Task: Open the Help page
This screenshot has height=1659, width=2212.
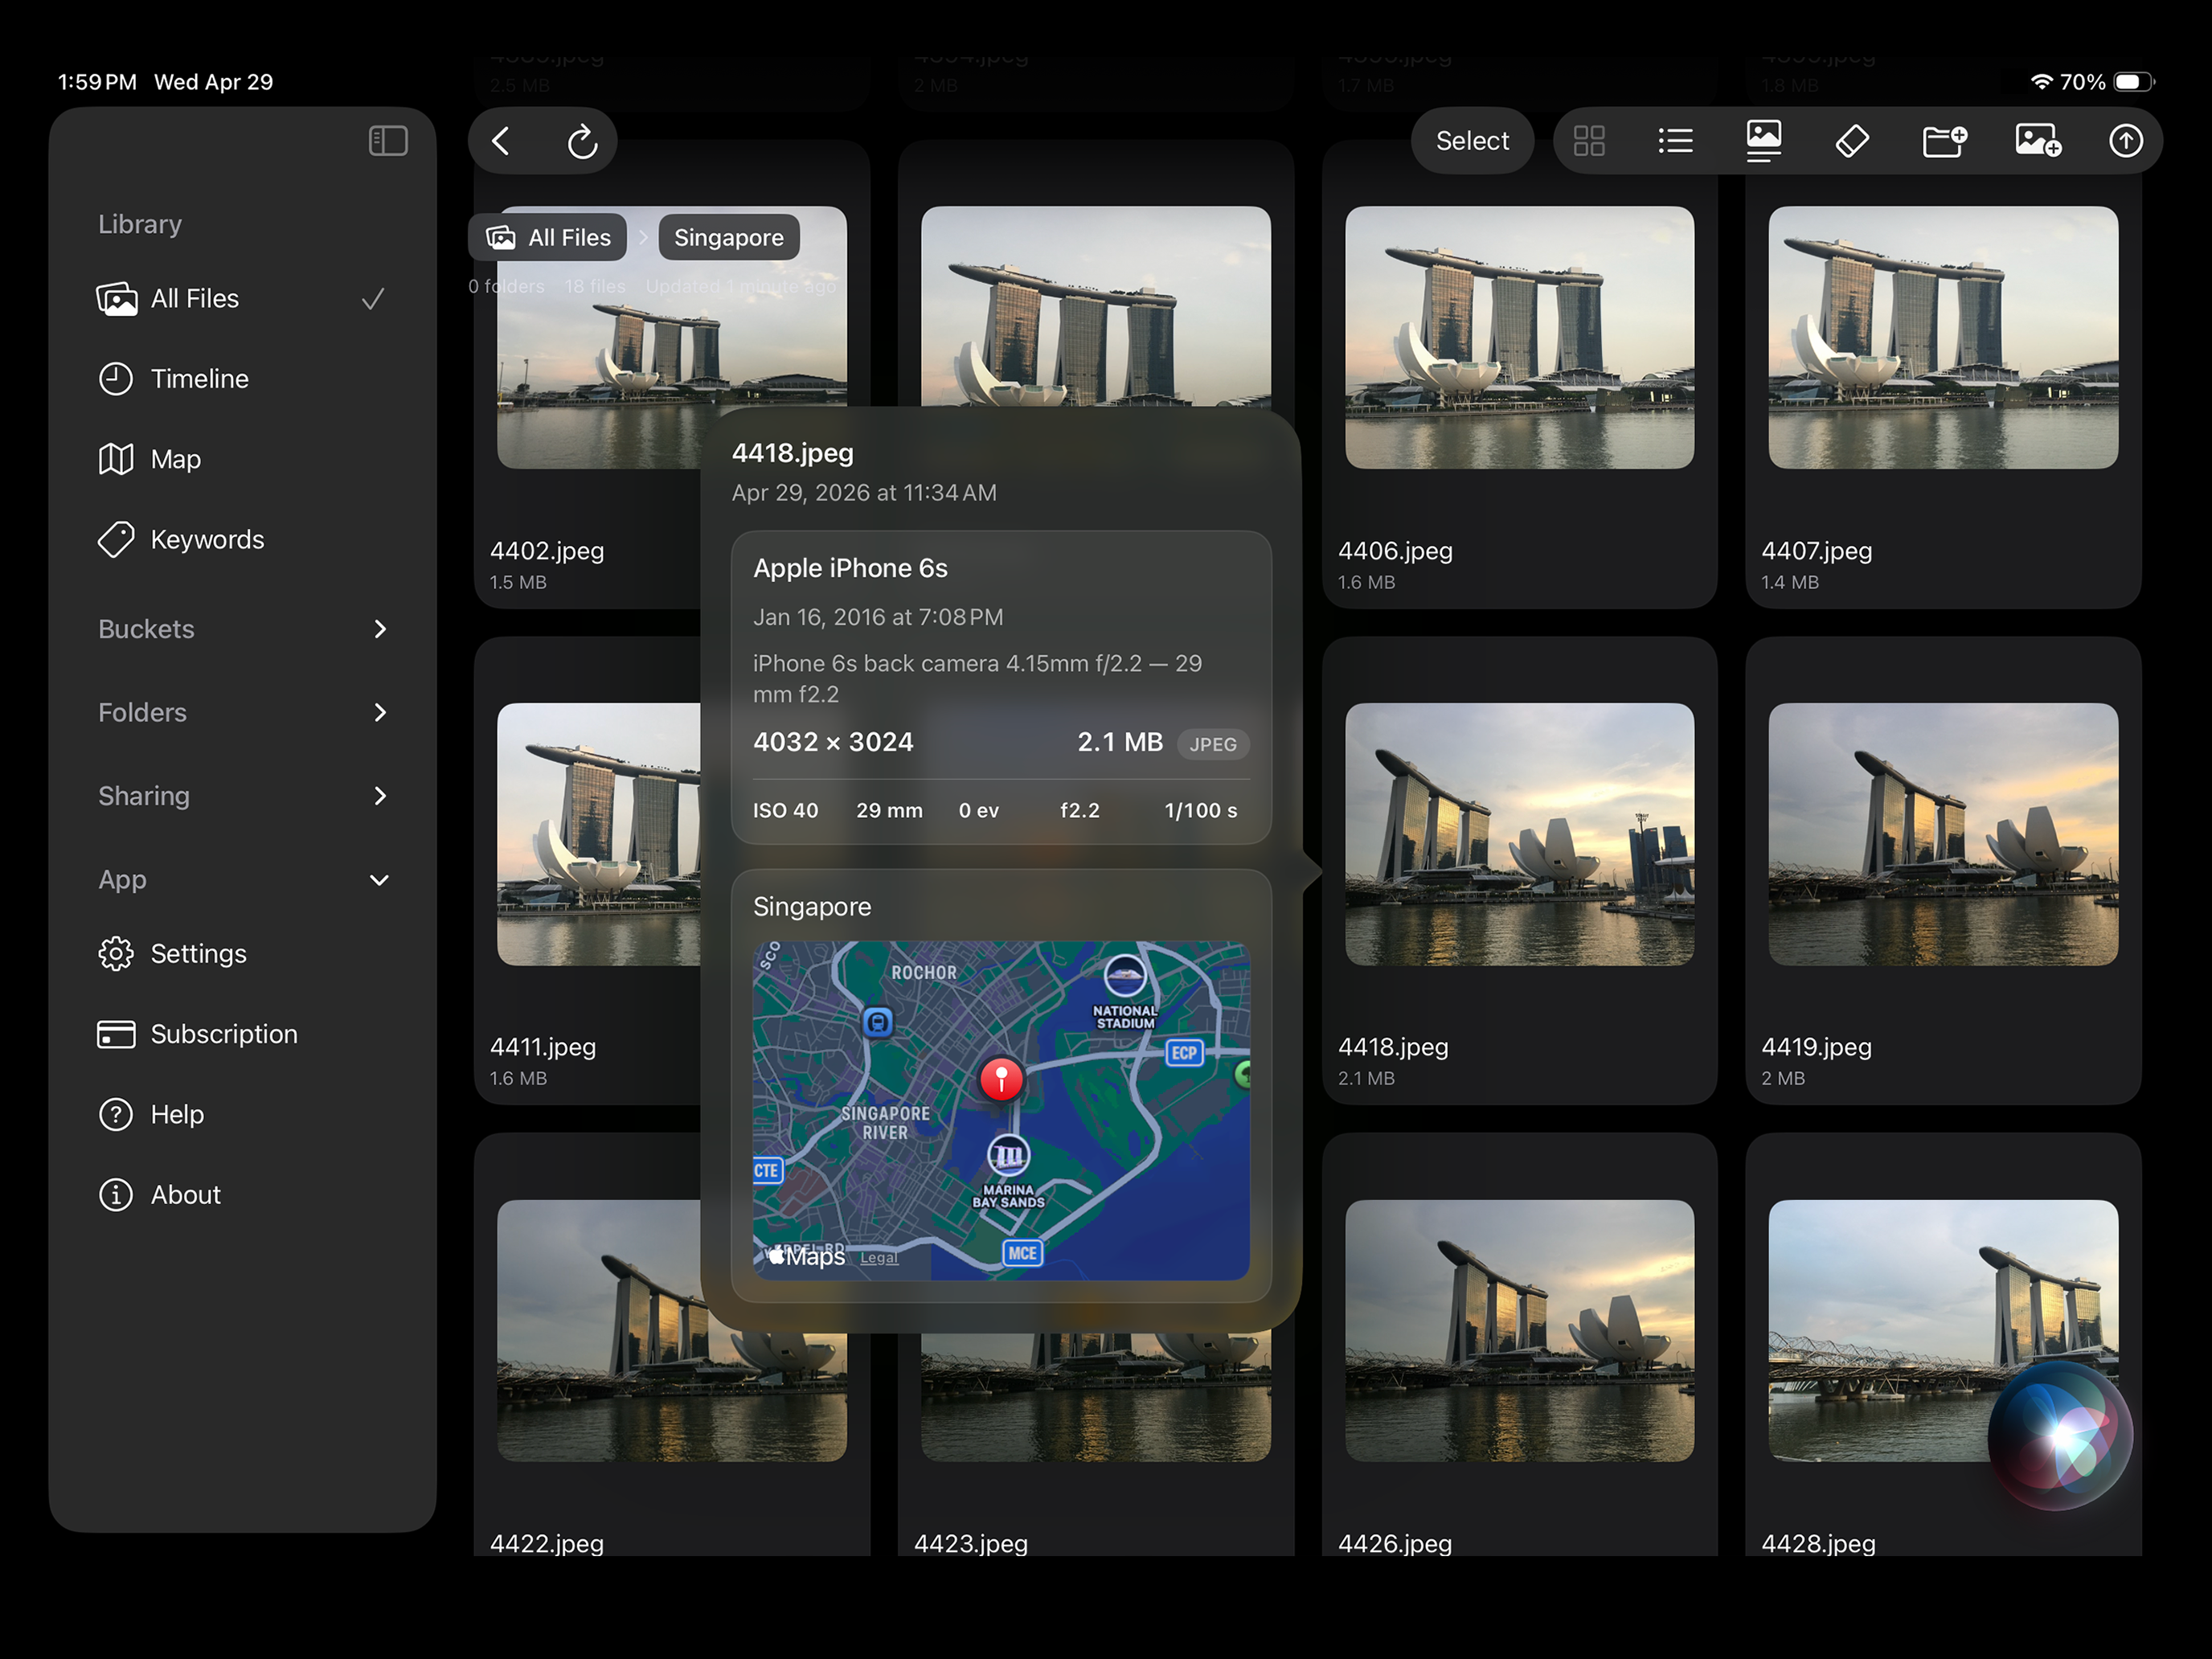Action: tap(243, 1114)
